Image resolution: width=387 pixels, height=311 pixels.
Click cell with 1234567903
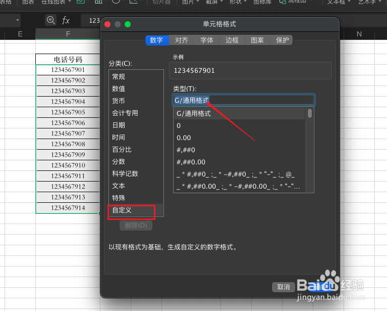[x=68, y=91]
